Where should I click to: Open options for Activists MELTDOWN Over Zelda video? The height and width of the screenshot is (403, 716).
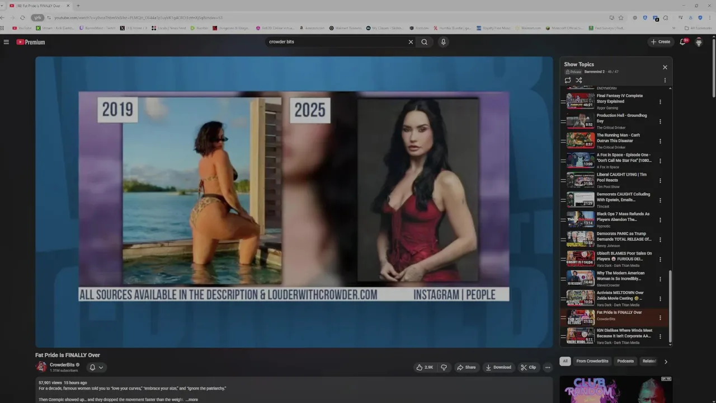tap(660, 299)
